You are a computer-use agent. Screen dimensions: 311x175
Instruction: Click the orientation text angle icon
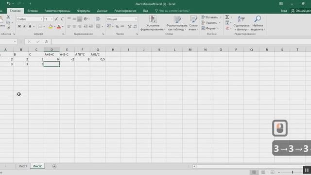click(86, 19)
